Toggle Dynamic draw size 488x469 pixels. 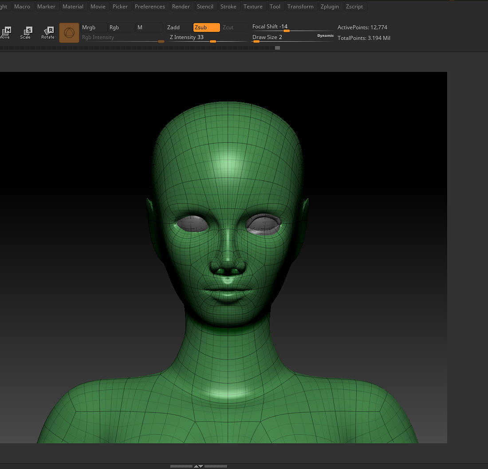[325, 36]
